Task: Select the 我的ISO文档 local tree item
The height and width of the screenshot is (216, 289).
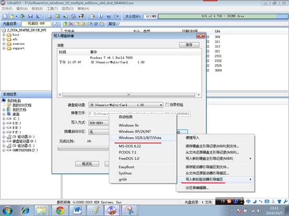Action: pos(22,105)
